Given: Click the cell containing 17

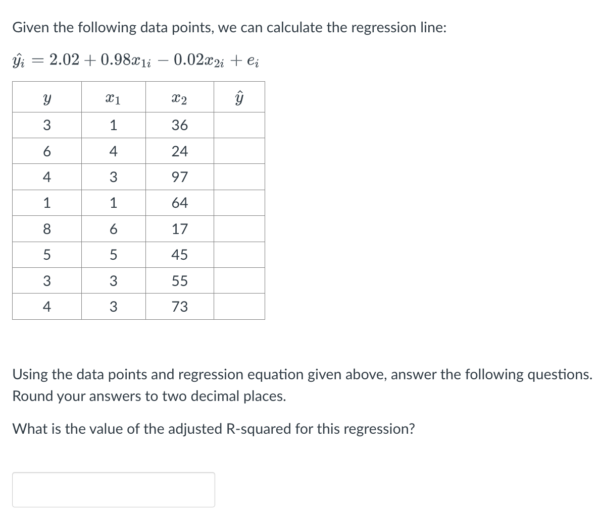Looking at the screenshot, I should [180, 229].
